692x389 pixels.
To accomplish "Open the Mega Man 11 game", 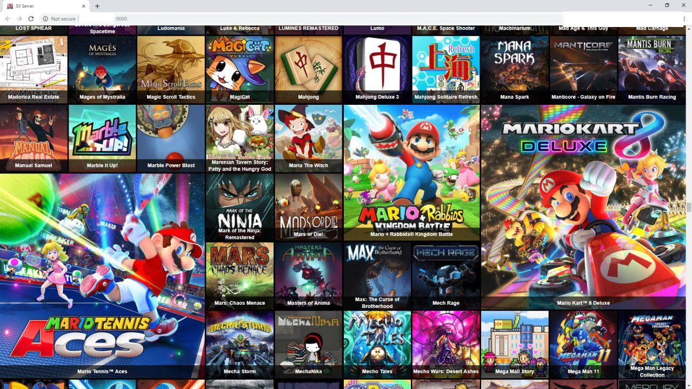I will [x=583, y=344].
